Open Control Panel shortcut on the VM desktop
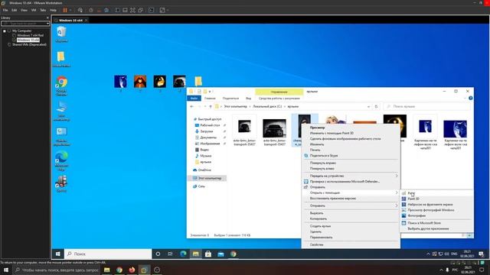Image resolution: width=490 pixels, height=275 pixels. 61,136
